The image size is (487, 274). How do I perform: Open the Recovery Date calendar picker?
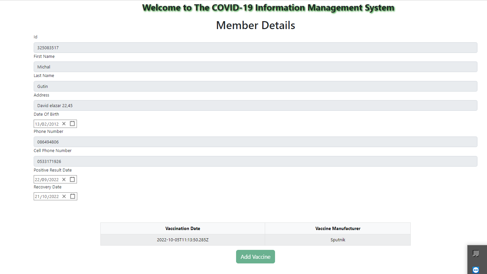[x=72, y=196]
